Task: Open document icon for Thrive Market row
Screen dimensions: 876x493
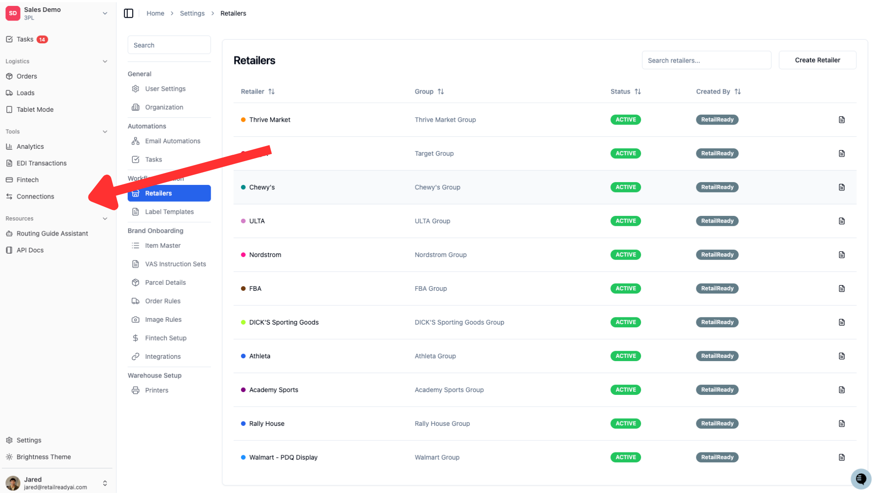Action: 842,120
